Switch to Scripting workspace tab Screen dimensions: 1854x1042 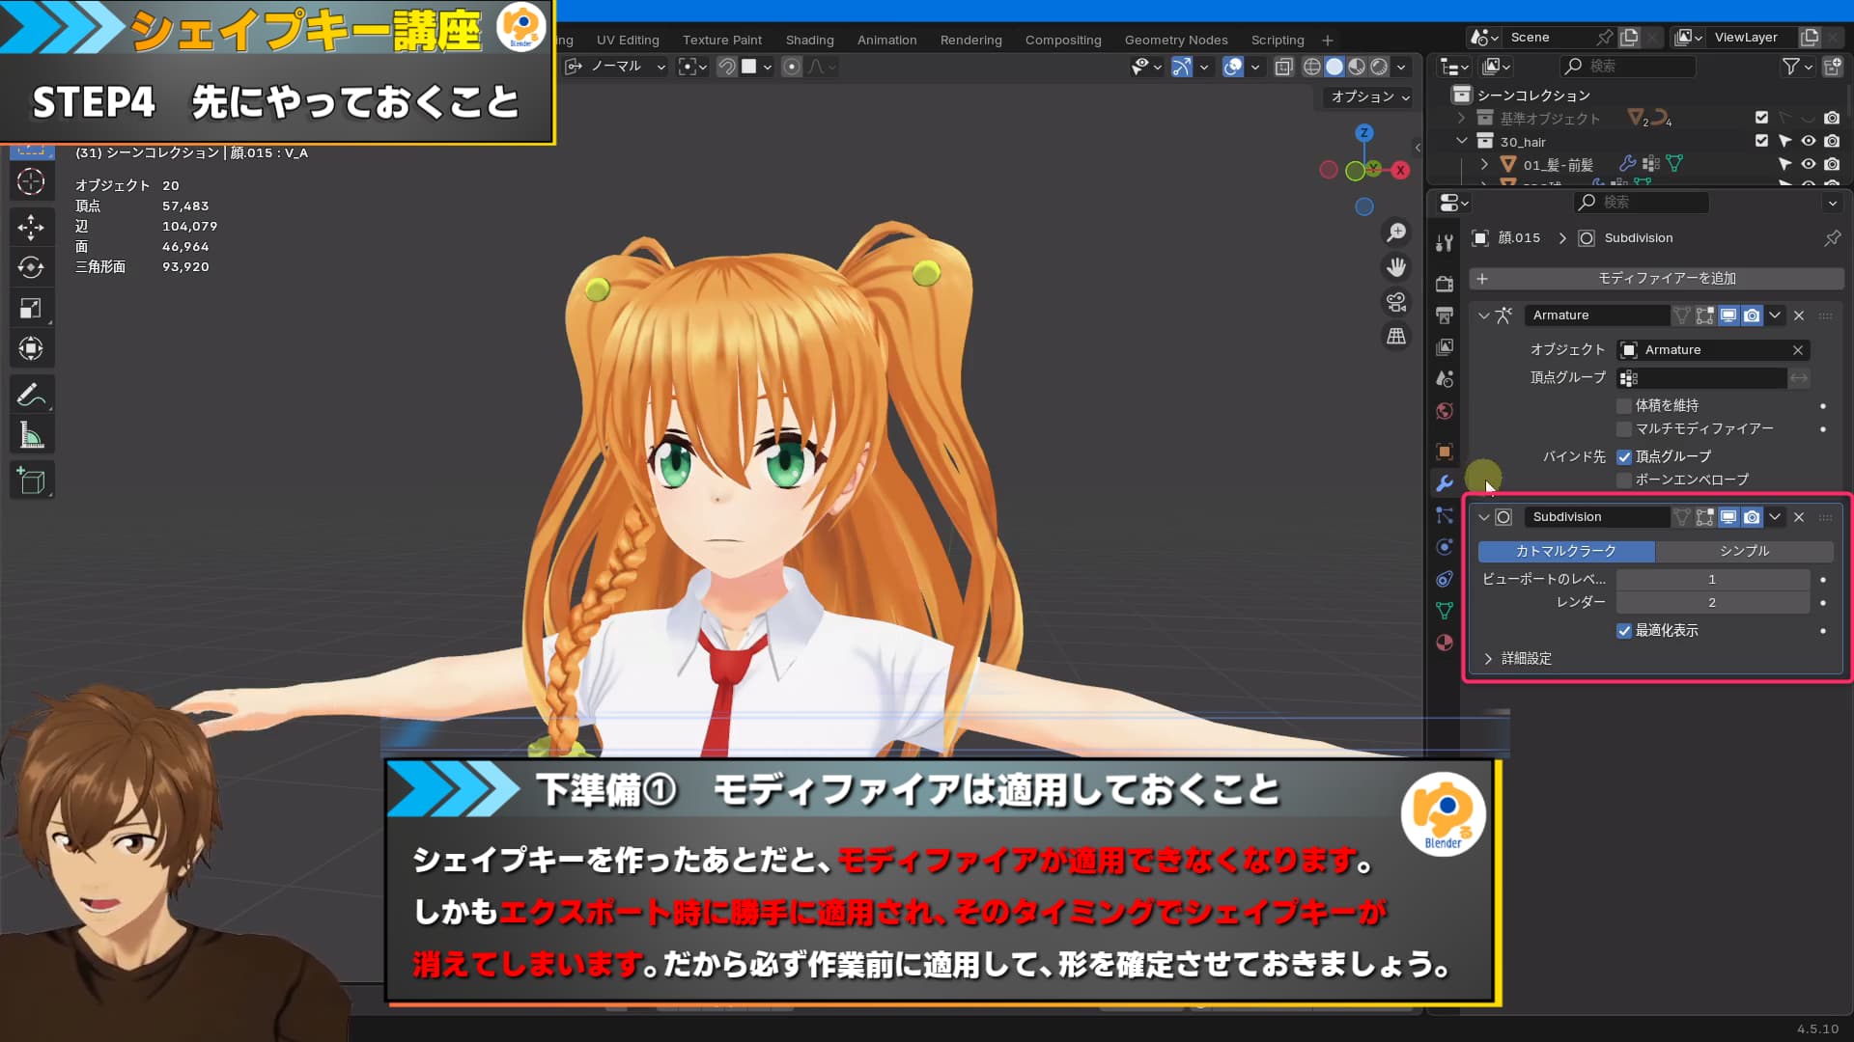click(x=1278, y=40)
